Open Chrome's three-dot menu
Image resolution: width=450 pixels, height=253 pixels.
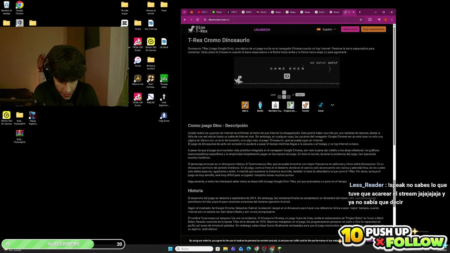click(392, 20)
